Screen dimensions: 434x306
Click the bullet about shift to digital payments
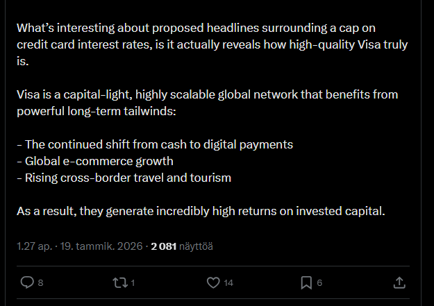coord(155,144)
